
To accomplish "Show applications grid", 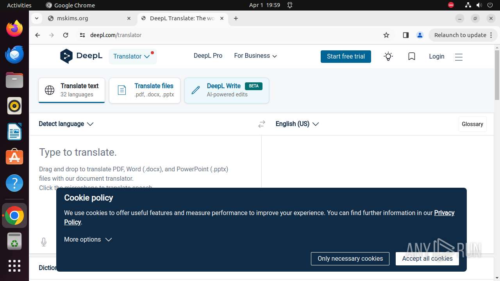I will [x=14, y=266].
